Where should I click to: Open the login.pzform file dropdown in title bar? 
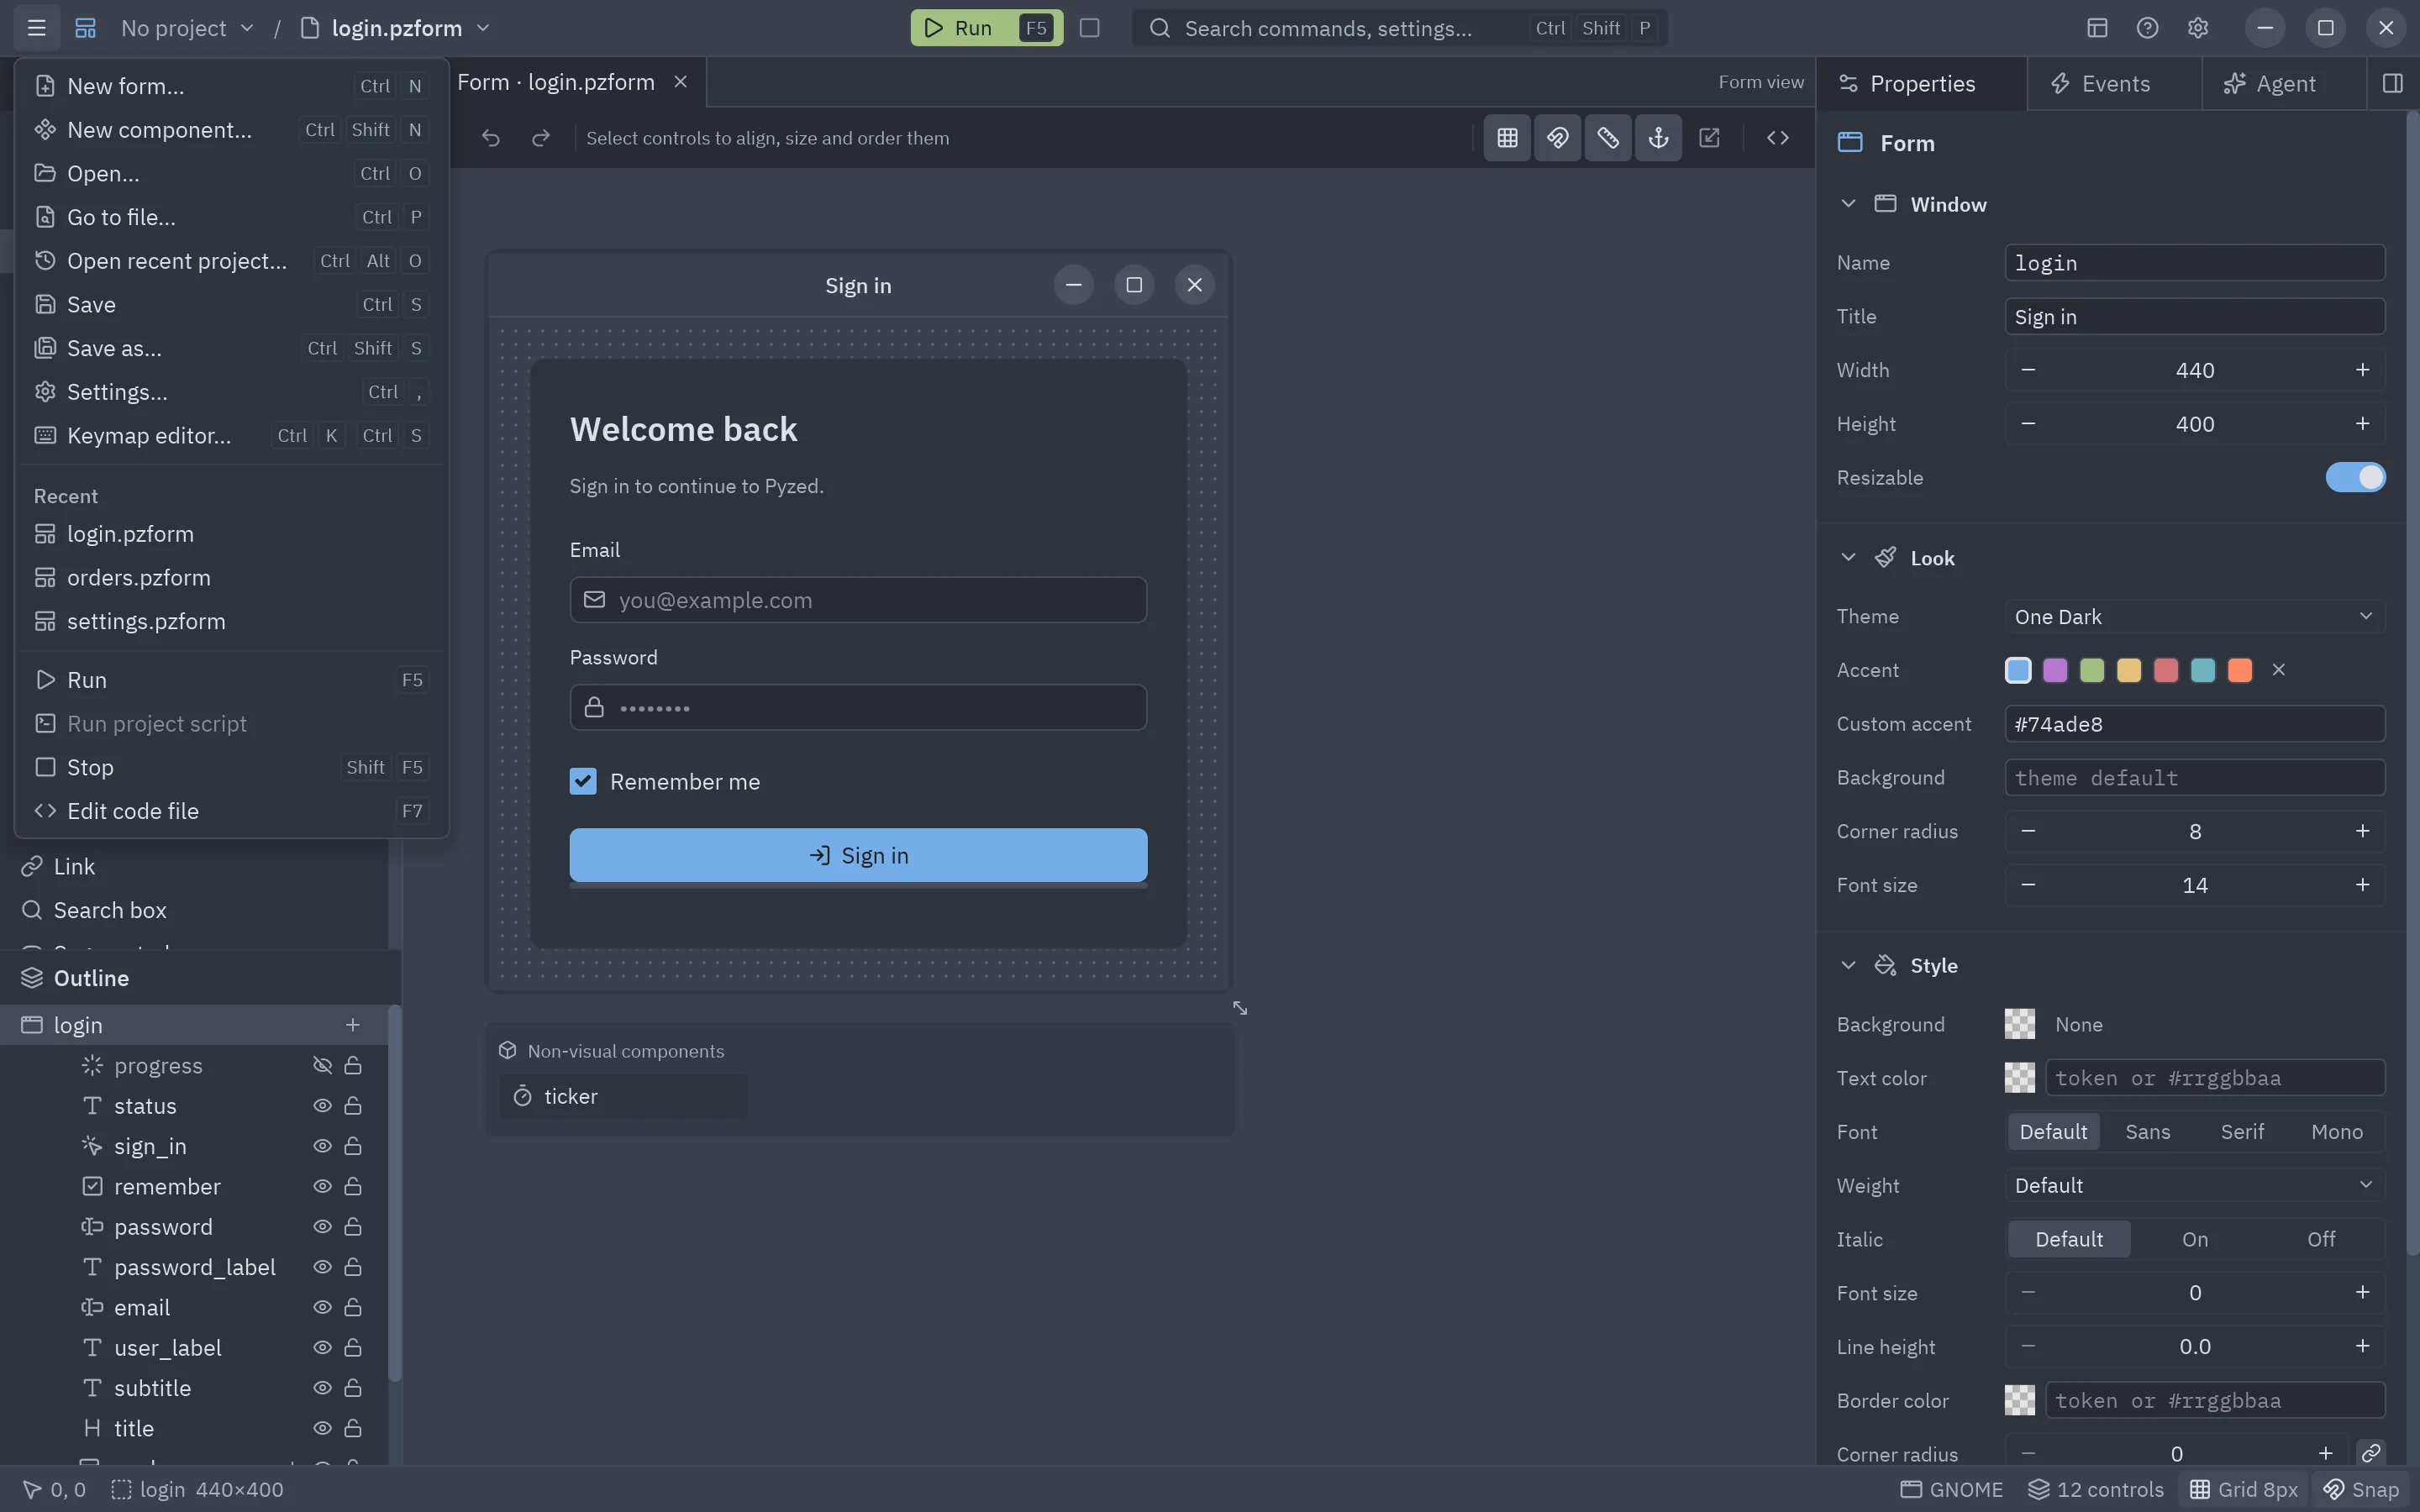[396, 28]
